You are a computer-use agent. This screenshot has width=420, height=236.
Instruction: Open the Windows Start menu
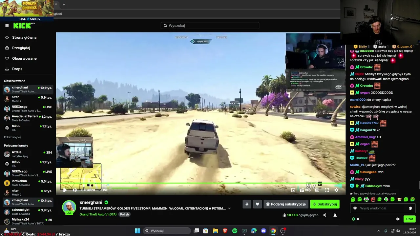coord(137,231)
